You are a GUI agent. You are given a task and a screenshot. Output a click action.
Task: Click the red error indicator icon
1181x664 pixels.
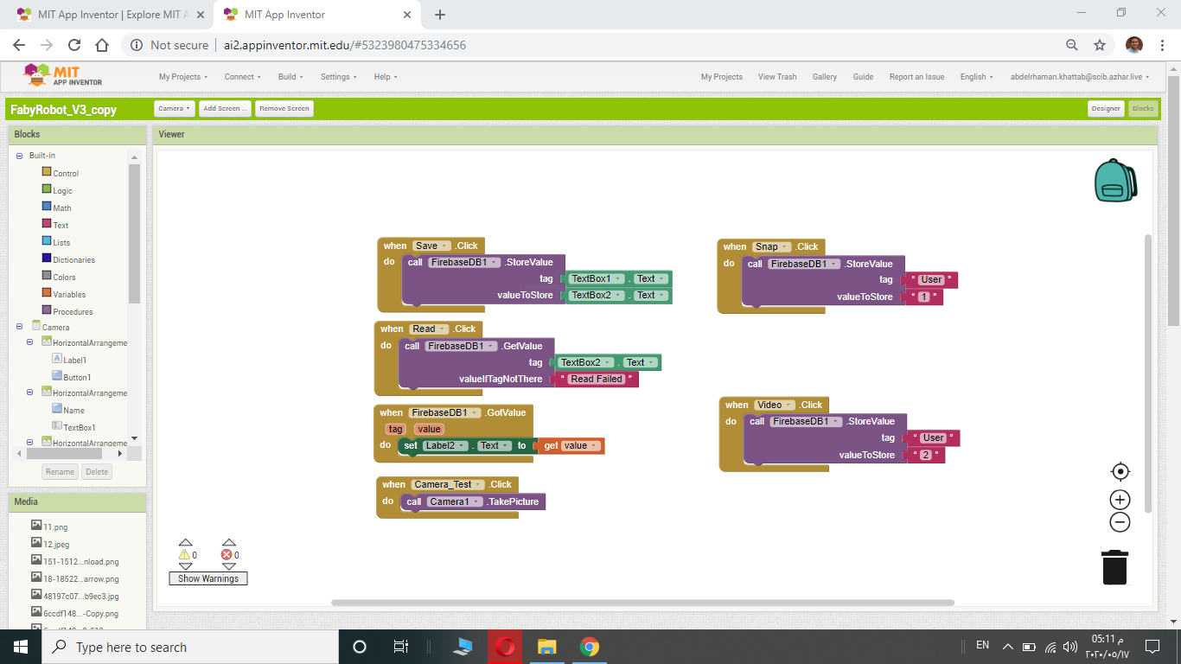(227, 555)
